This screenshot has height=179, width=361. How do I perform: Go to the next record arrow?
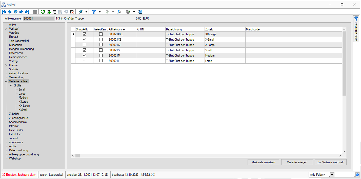point(21,12)
